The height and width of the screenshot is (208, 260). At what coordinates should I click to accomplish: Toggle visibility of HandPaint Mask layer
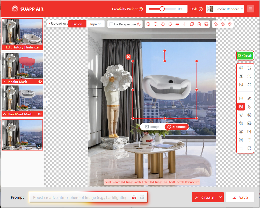[x=40, y=114]
